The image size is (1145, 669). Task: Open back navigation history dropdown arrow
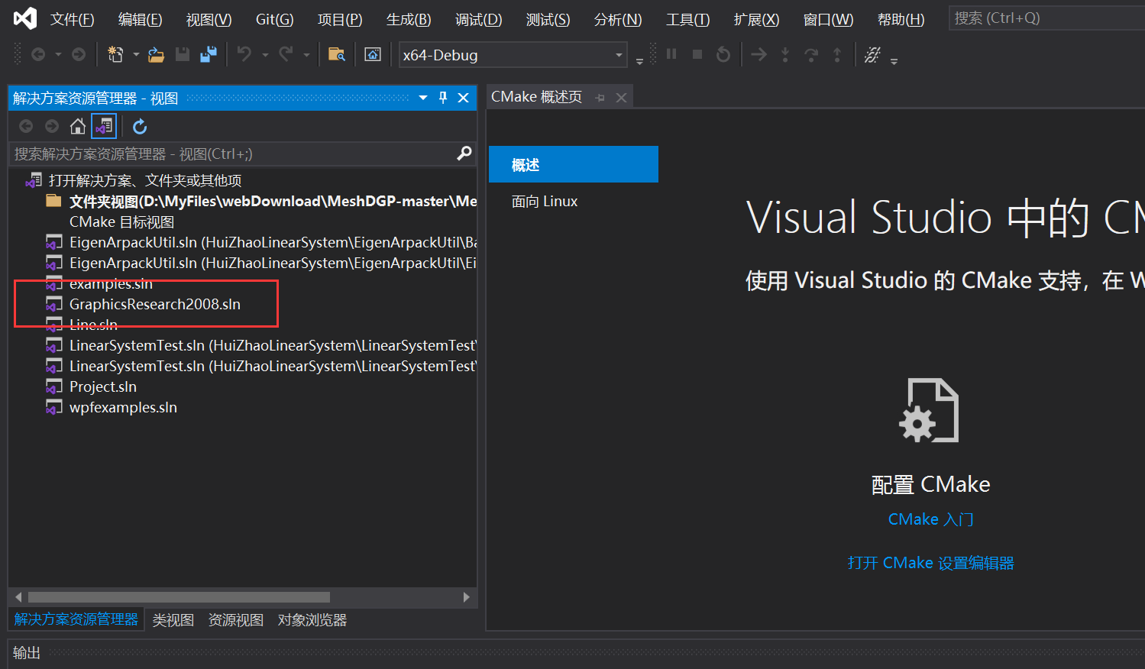click(58, 55)
